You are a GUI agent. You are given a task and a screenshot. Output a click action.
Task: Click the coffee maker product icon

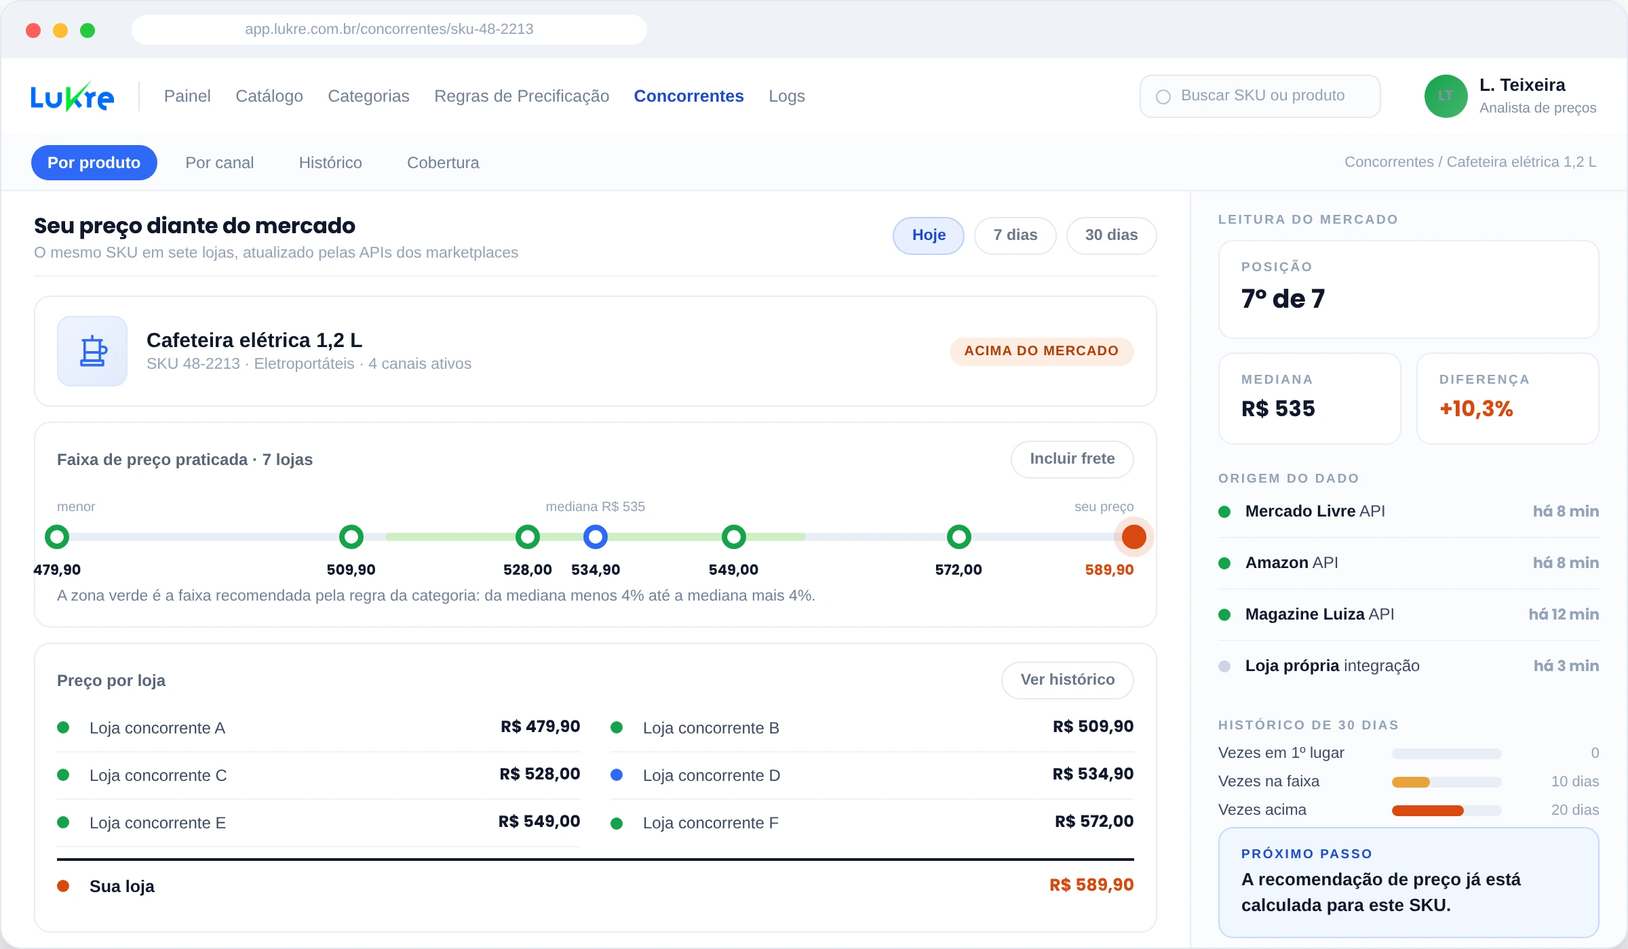pyautogui.click(x=92, y=351)
